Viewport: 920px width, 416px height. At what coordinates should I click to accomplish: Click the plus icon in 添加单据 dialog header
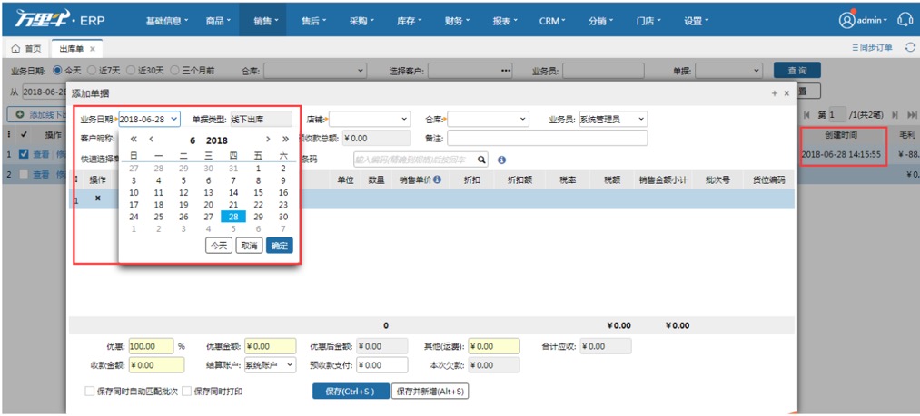pos(775,92)
